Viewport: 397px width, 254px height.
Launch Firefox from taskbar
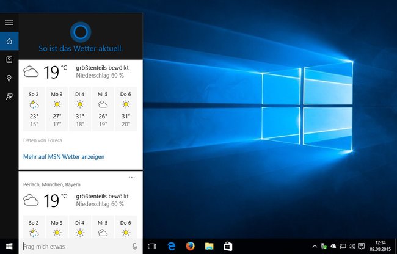[x=190, y=246]
